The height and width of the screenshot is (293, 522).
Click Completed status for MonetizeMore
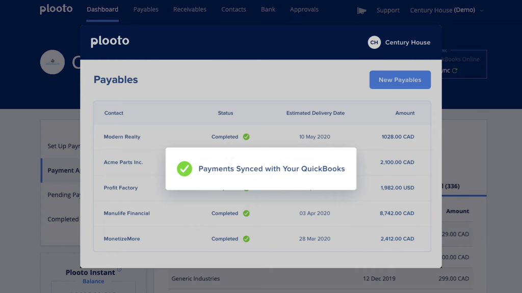(225, 239)
